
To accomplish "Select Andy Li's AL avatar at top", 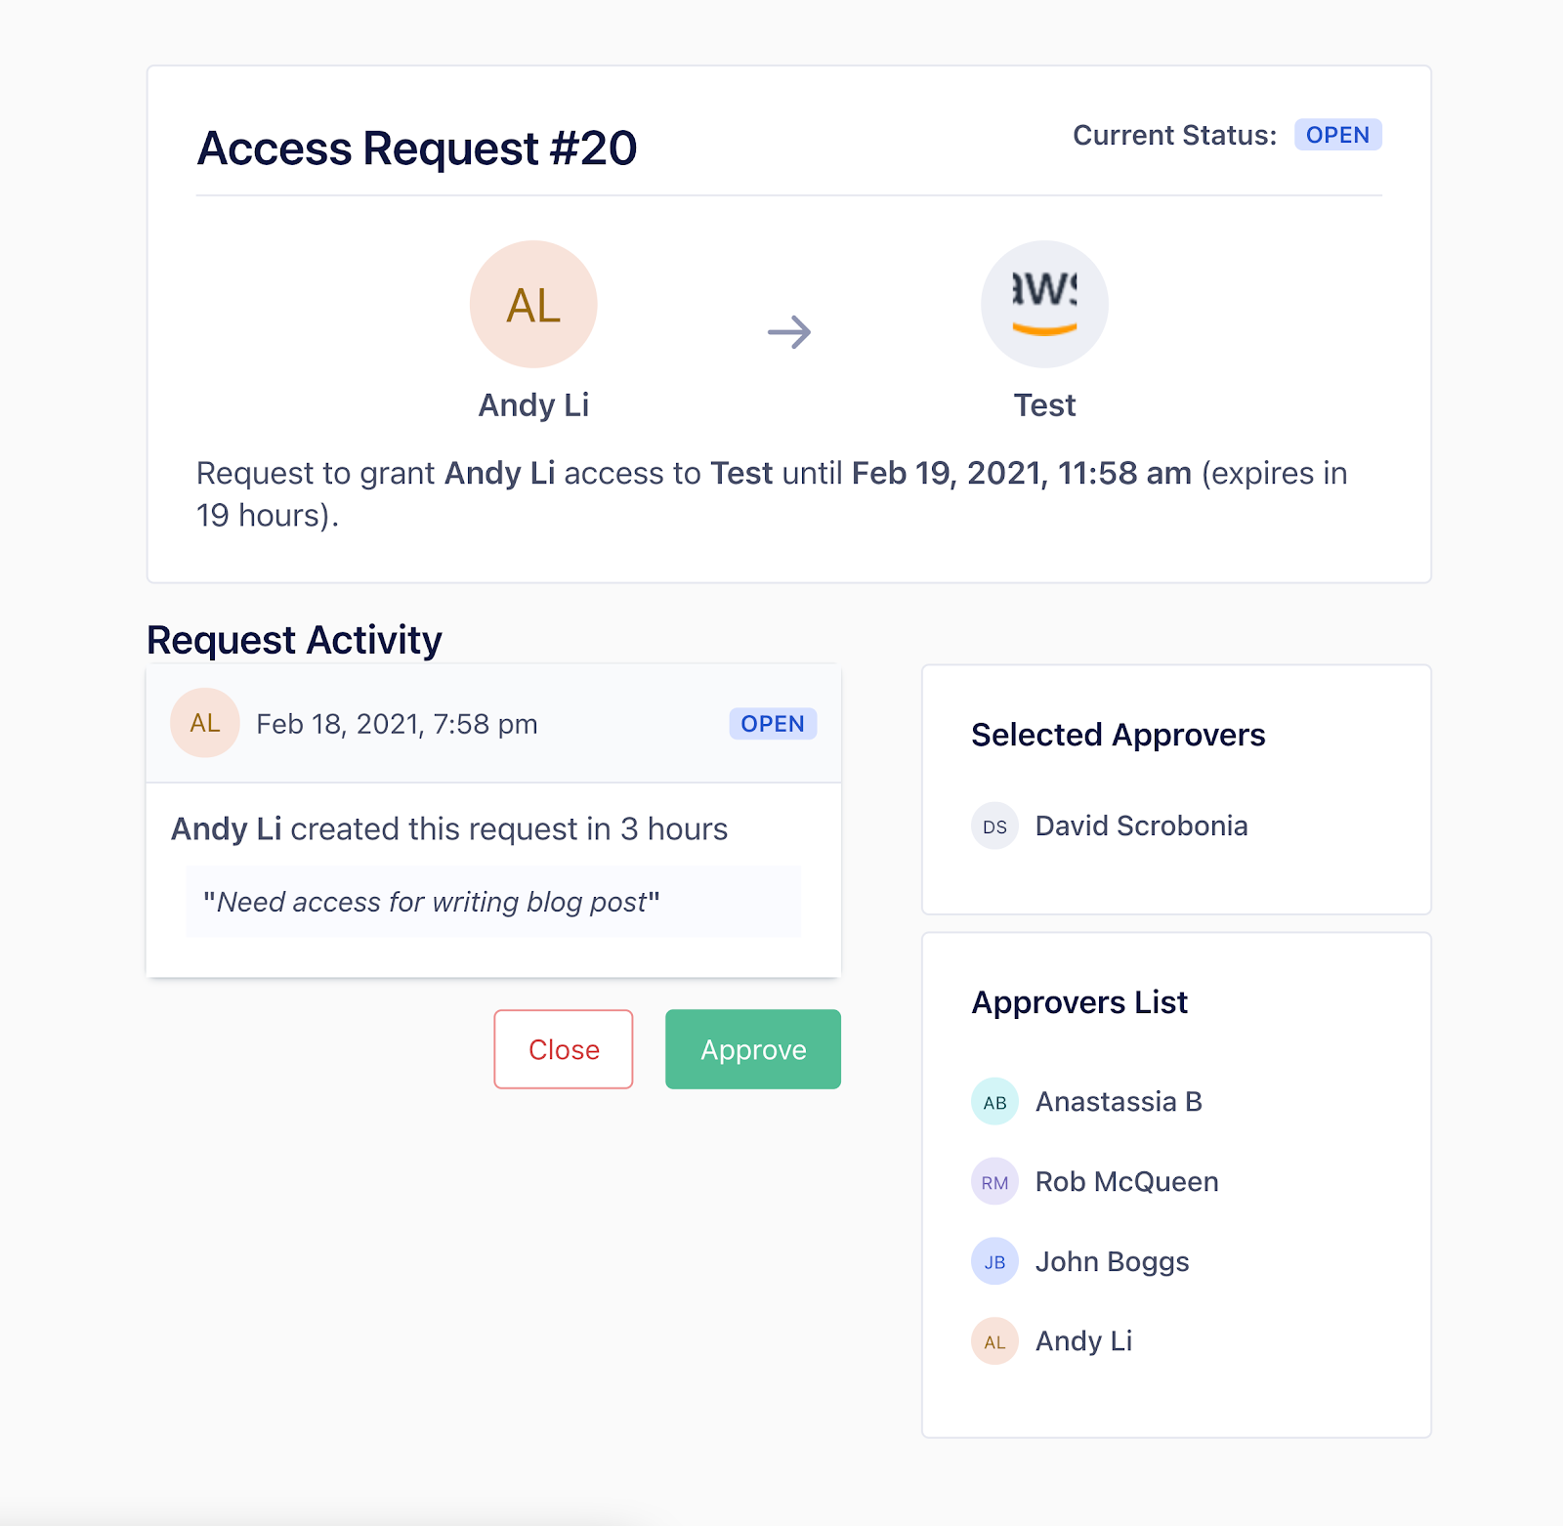I will pos(533,304).
